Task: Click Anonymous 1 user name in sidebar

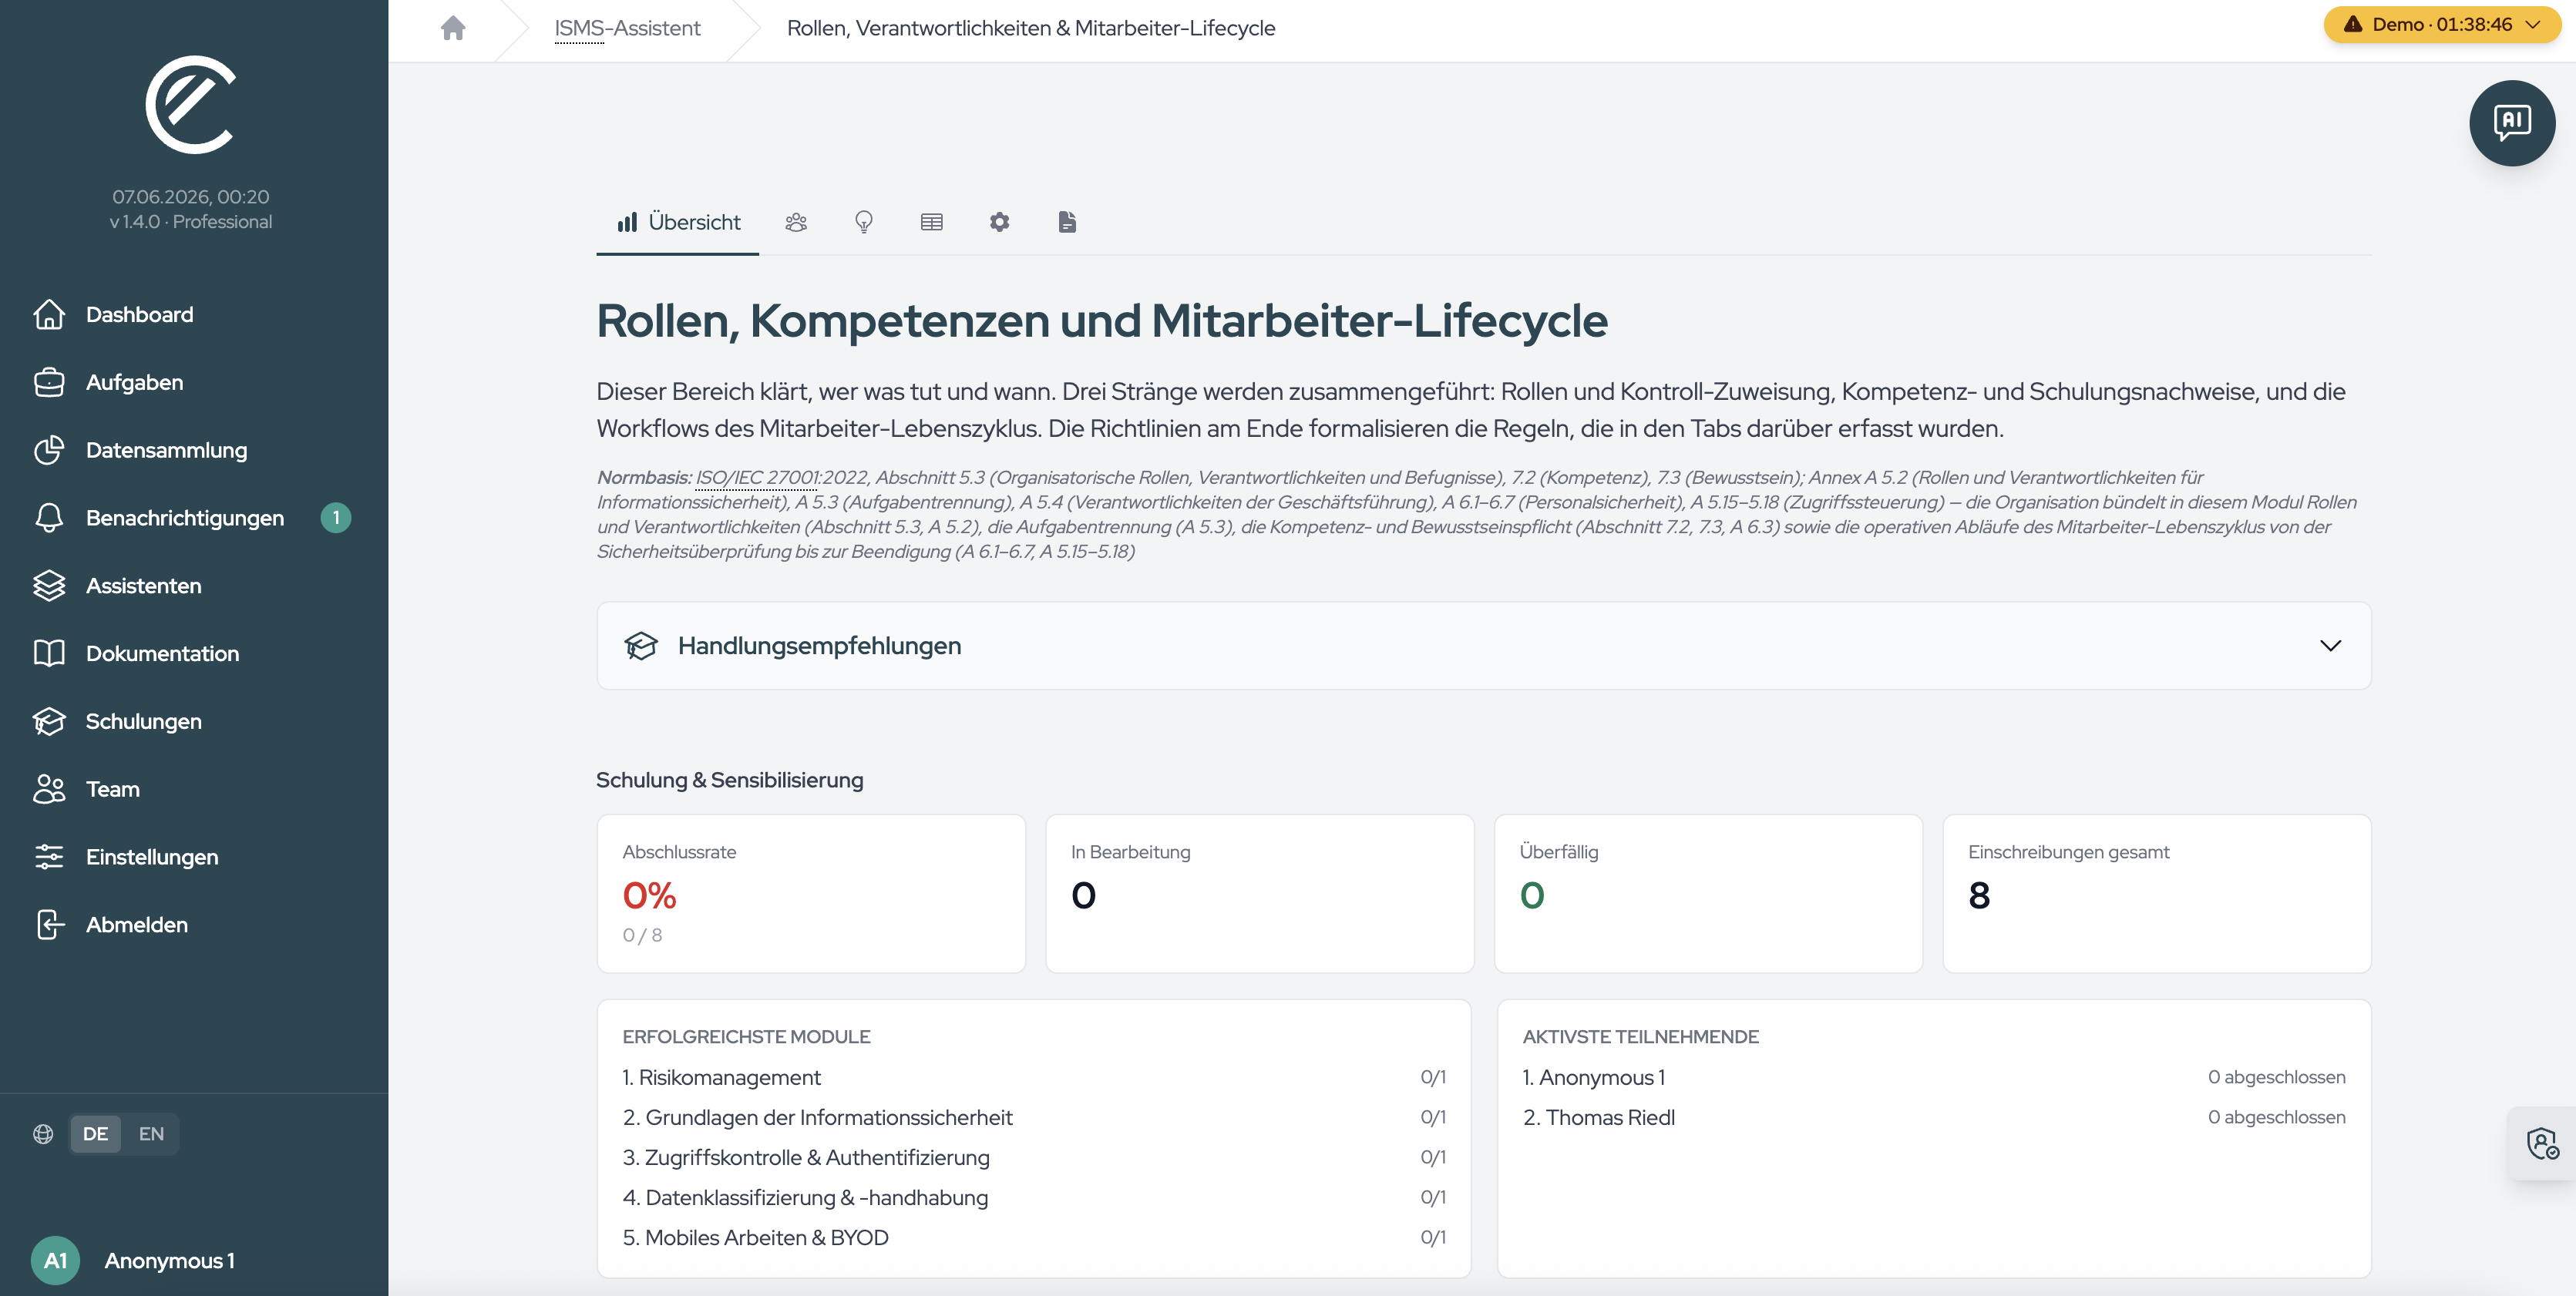Action: click(169, 1260)
